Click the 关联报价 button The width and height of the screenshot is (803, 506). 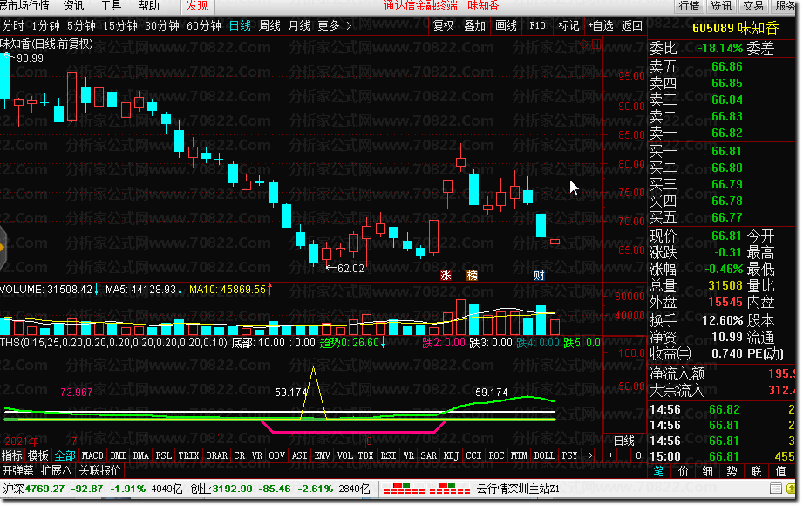coord(100,470)
